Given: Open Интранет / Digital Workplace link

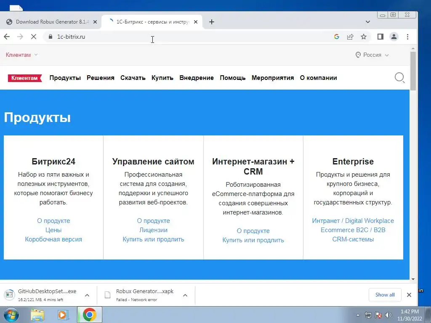Looking at the screenshot, I should pos(353,221).
